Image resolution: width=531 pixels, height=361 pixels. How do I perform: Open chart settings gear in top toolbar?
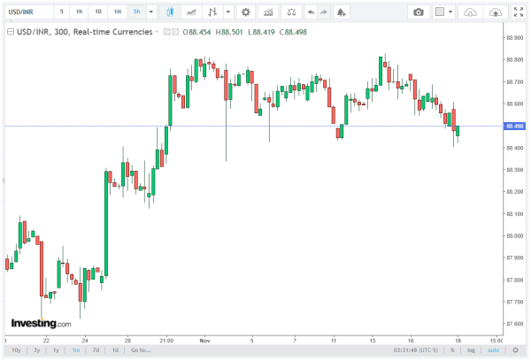point(245,12)
